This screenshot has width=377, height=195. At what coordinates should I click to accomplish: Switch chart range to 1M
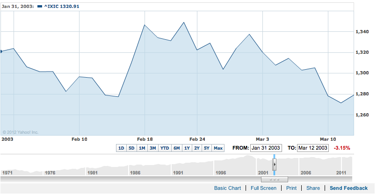pyautogui.click(x=142, y=148)
